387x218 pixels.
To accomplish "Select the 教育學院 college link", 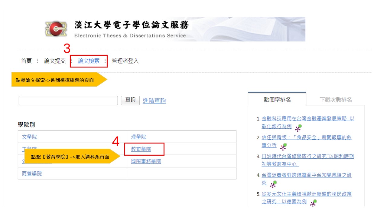I will (141, 149).
